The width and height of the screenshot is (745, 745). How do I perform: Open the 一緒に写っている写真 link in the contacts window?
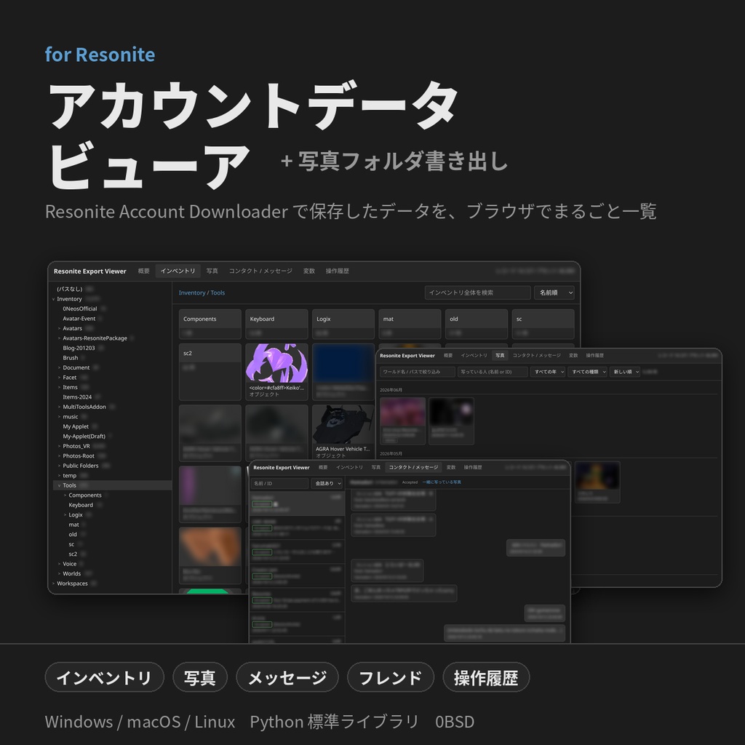442,482
